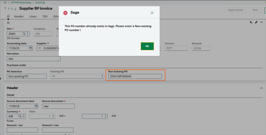Viewport: 266px width, 135px height.
Task: Click the pin icon in section header
Action: [251, 22]
